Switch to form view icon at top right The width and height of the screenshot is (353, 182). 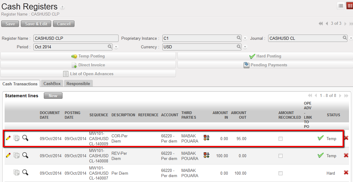(349, 6)
